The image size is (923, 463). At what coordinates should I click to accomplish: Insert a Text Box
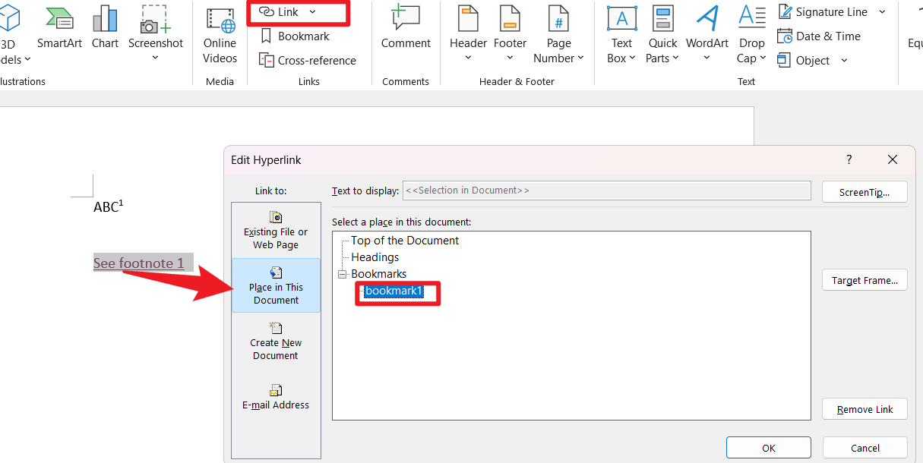coord(621,35)
